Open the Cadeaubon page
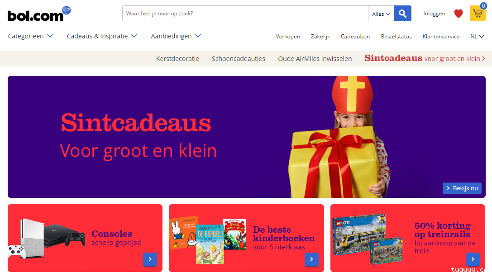 (355, 37)
